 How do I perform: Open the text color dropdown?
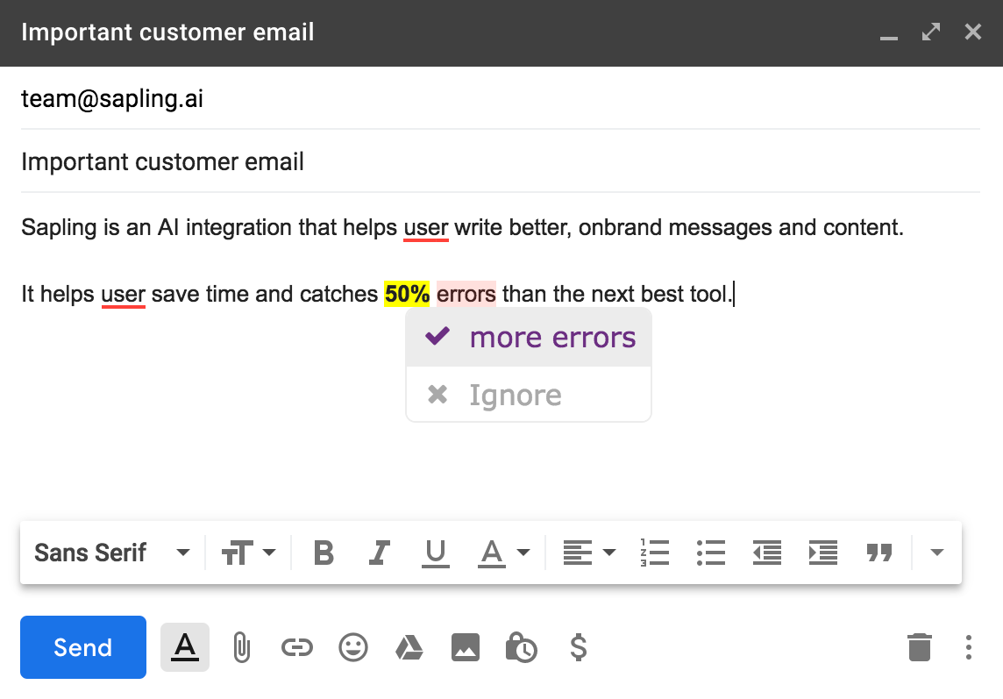pos(504,553)
